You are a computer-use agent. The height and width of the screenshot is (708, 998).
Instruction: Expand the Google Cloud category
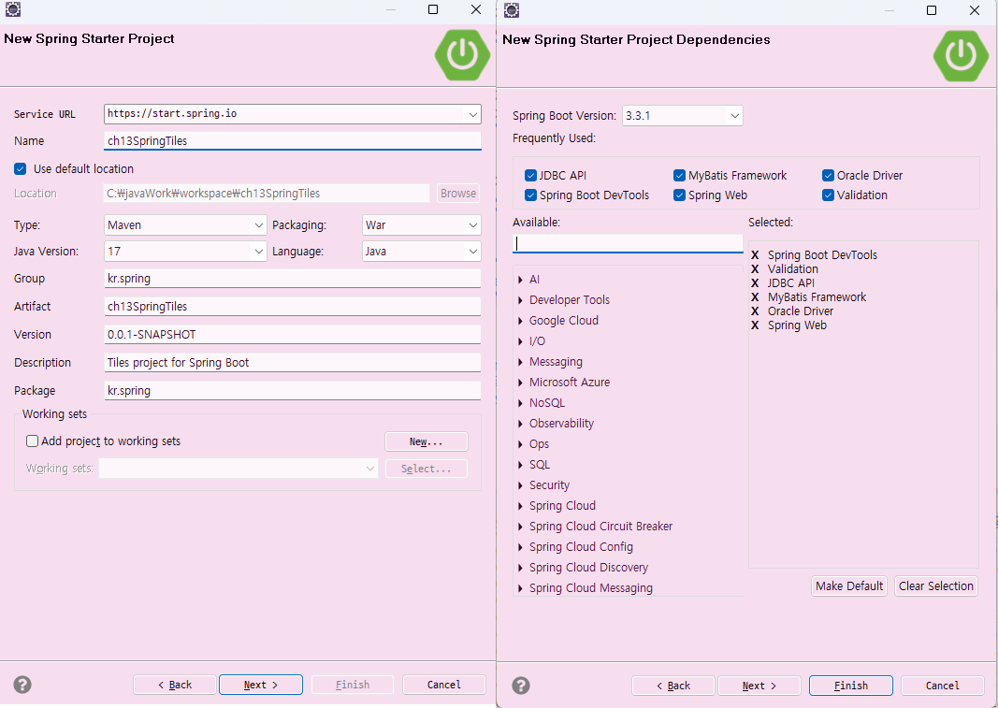point(521,320)
